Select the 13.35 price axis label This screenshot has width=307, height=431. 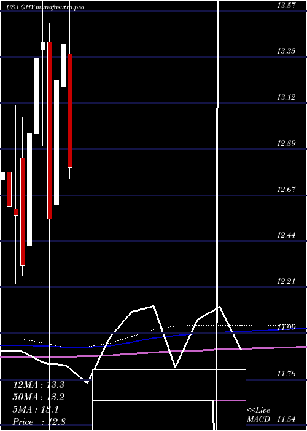286,51
